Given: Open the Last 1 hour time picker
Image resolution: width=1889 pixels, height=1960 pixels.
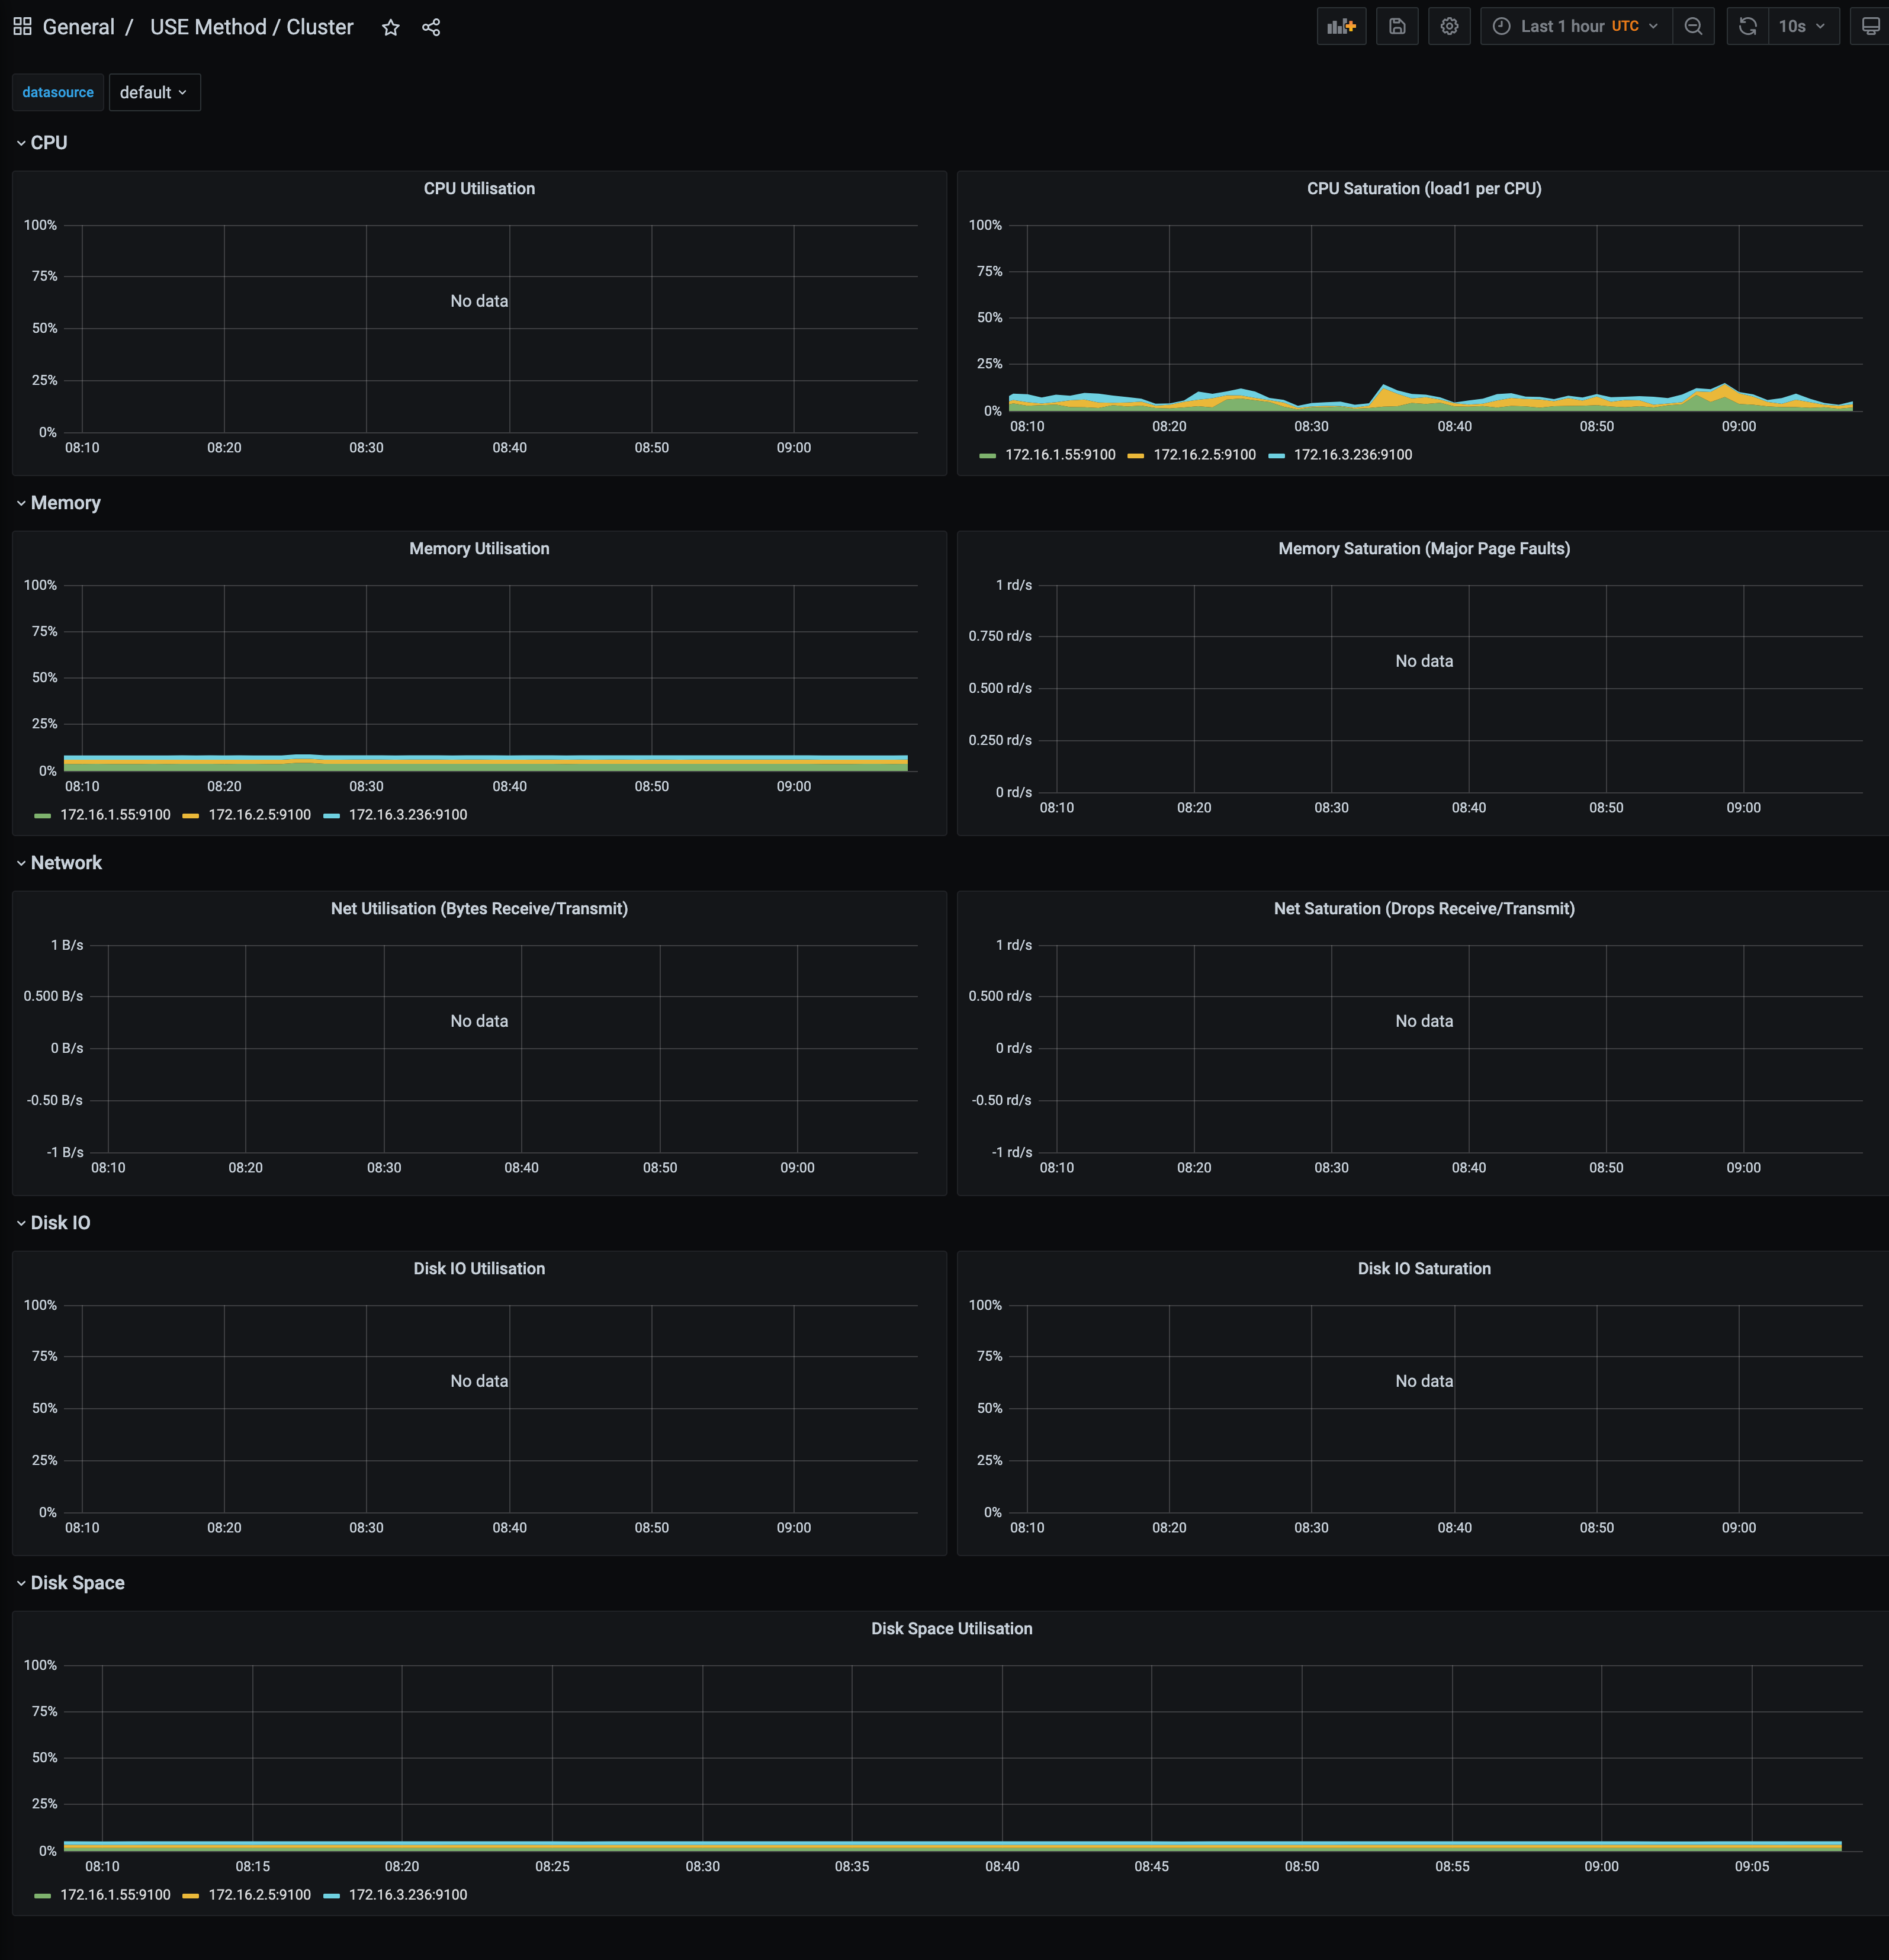Looking at the screenshot, I should (1578, 27).
